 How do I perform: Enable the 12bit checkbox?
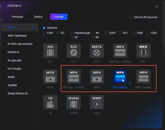148,33
